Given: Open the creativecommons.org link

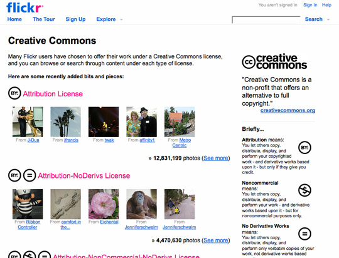Looking at the screenshot, I should click(288, 110).
